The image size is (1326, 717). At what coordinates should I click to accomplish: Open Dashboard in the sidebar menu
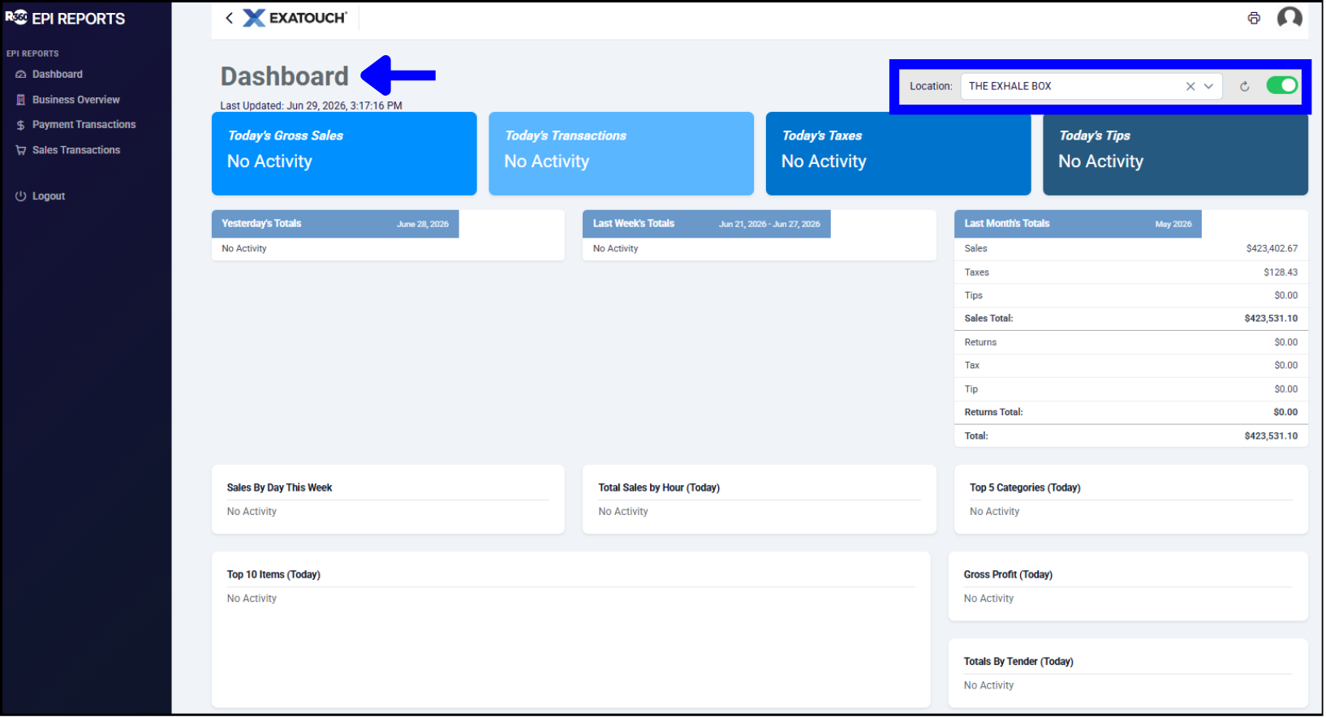click(58, 75)
